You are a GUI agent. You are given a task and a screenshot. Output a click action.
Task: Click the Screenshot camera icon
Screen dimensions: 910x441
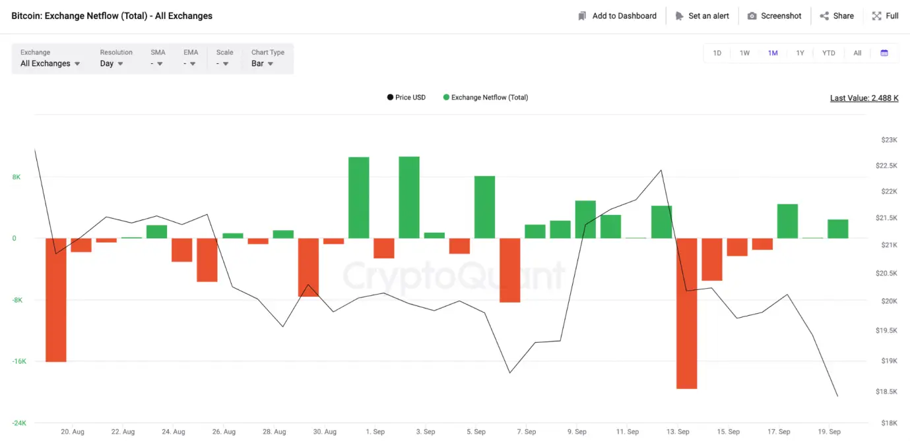click(x=752, y=16)
